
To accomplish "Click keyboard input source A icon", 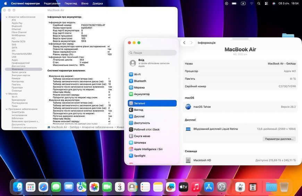I will pyautogui.click(x=243, y=3).
